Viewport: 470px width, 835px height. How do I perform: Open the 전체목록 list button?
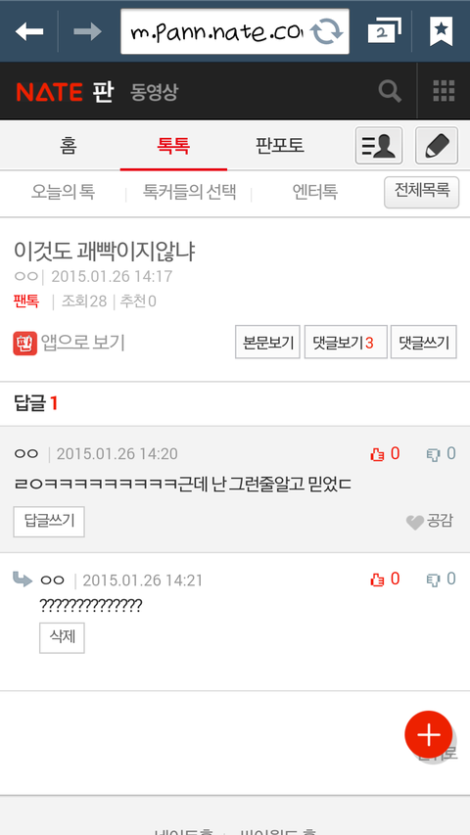pos(421,192)
